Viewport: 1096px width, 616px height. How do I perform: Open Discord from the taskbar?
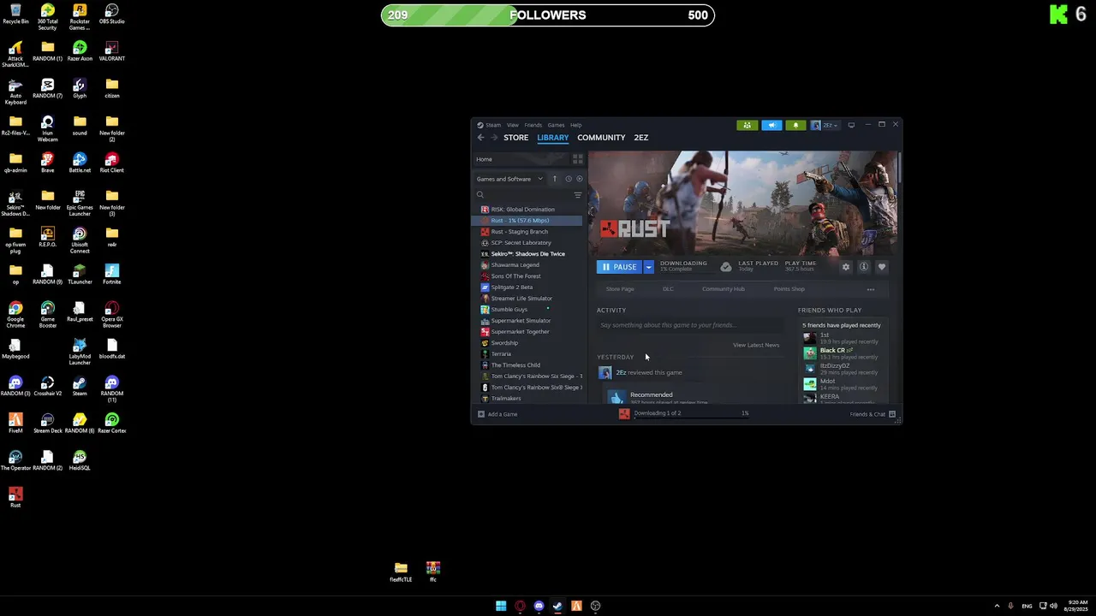pyautogui.click(x=539, y=607)
